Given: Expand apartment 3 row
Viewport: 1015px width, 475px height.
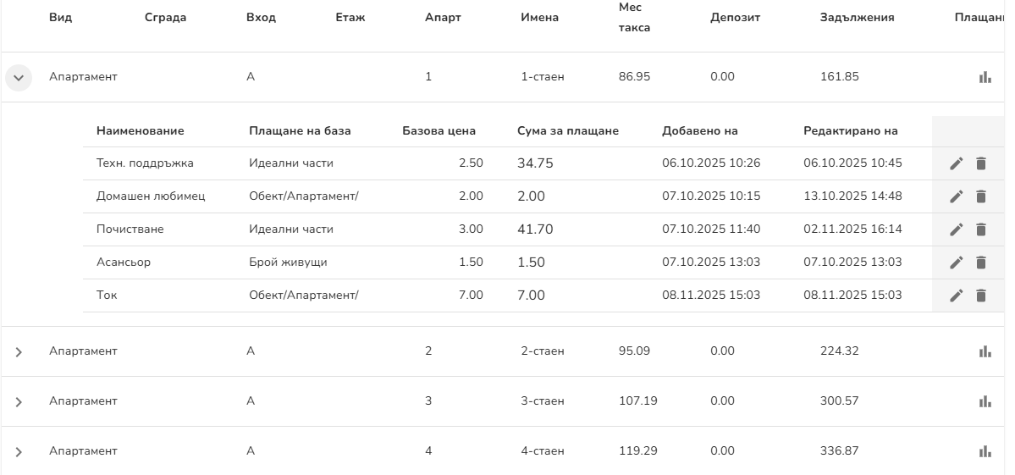Looking at the screenshot, I should tap(19, 402).
